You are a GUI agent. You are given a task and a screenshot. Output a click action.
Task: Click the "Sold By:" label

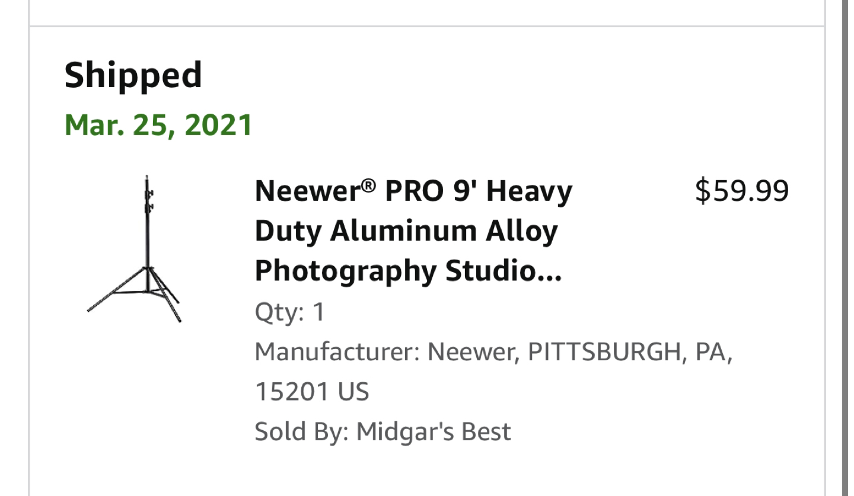pyautogui.click(x=301, y=431)
